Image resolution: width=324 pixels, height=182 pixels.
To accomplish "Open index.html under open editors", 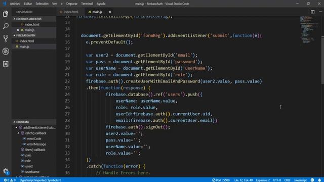I will pos(34,24).
